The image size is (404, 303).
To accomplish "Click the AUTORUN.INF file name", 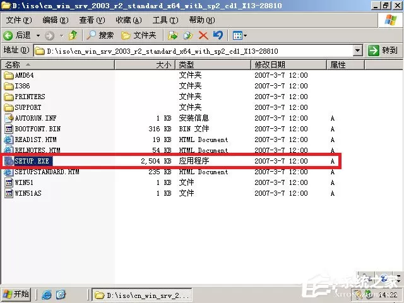I will tap(35, 118).
